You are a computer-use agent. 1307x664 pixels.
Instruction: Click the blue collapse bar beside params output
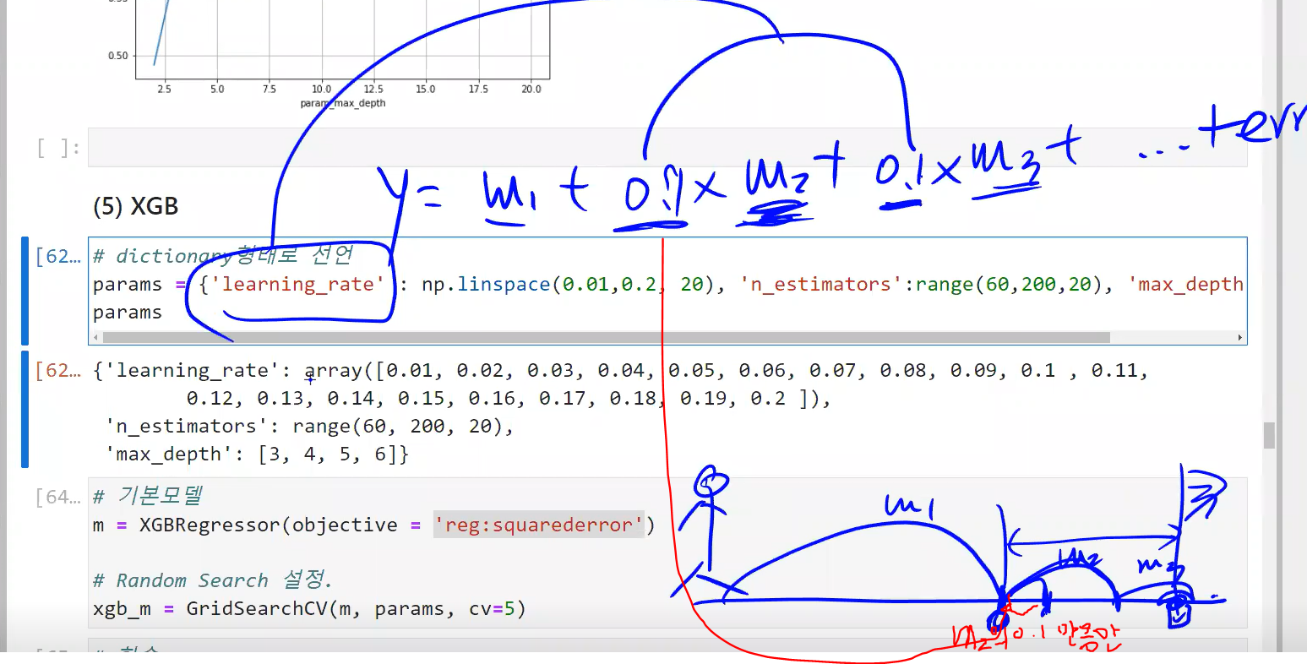click(25, 409)
